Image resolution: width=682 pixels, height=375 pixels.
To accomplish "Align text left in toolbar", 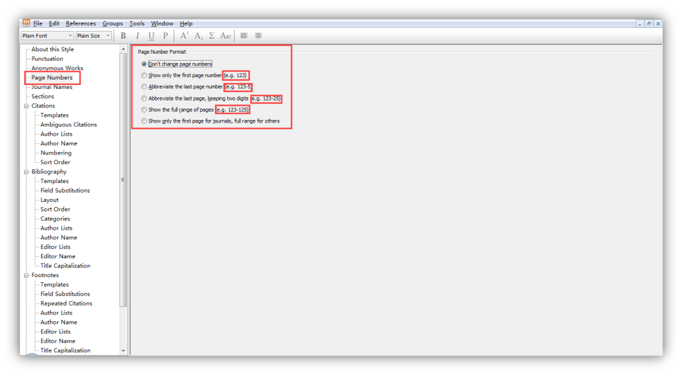I will coord(244,36).
